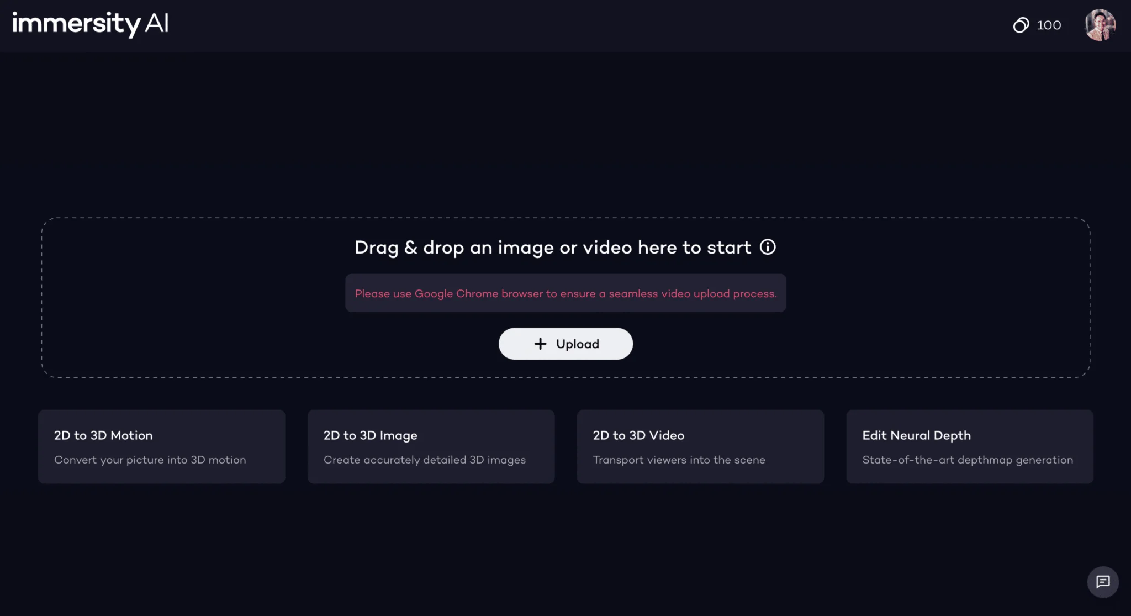Open the chat support bubble icon
The height and width of the screenshot is (616, 1131).
(x=1103, y=582)
